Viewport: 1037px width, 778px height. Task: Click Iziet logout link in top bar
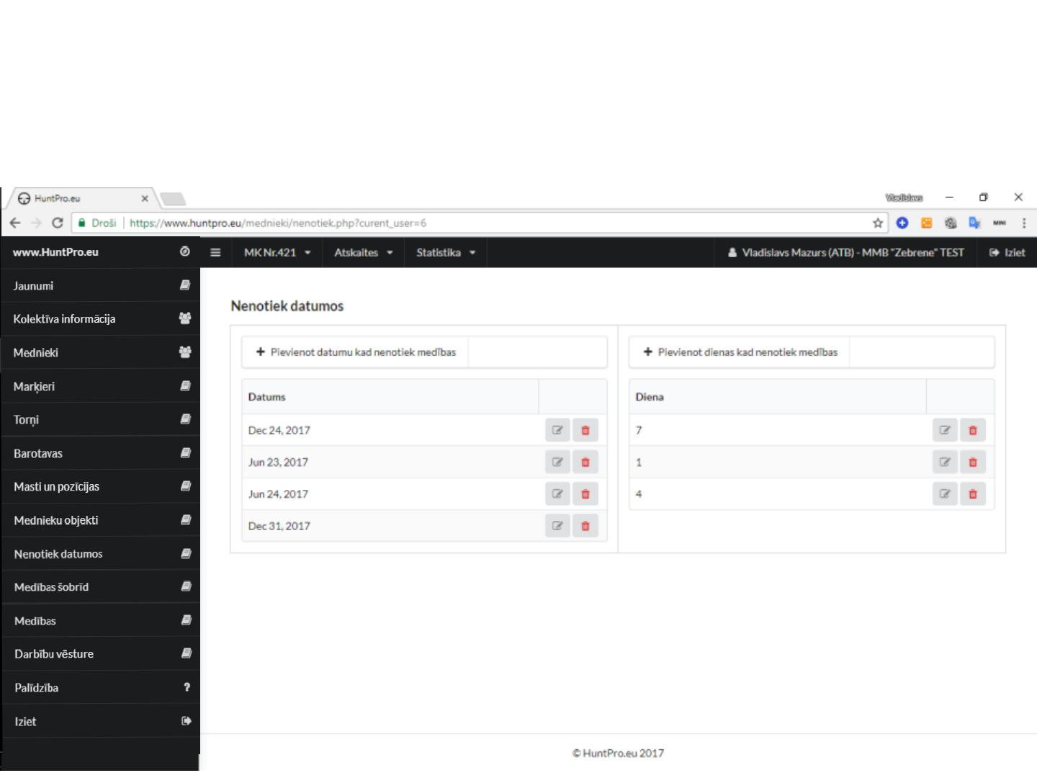pyautogui.click(x=1007, y=252)
